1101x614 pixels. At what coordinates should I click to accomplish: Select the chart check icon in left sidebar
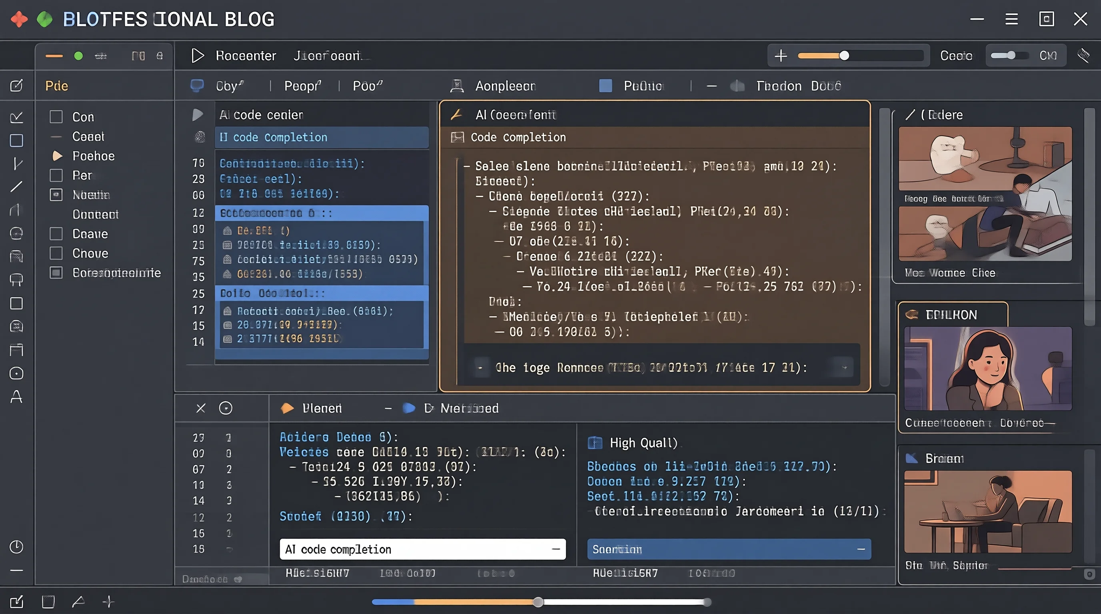[x=16, y=117]
